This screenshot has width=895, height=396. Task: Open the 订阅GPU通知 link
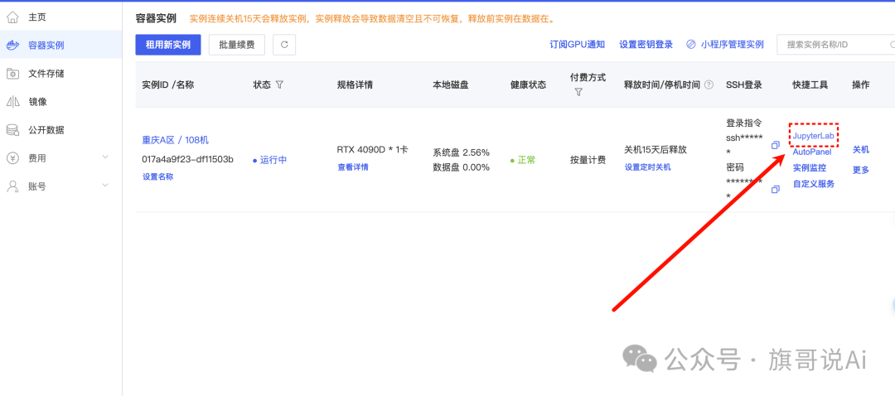point(577,45)
